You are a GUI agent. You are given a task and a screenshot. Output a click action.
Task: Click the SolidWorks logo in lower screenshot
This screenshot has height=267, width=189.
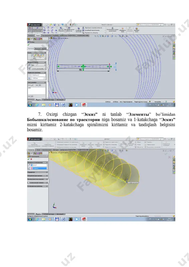pyautogui.click(x=34, y=139)
